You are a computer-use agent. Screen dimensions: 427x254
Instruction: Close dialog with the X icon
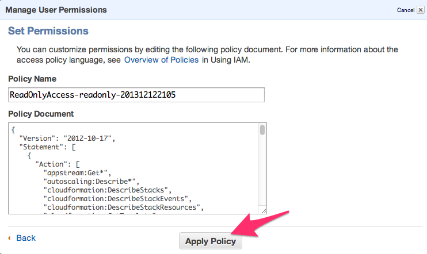point(420,10)
